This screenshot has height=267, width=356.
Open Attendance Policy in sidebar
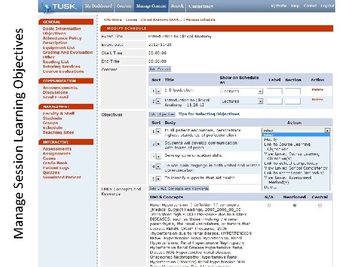[62, 38]
